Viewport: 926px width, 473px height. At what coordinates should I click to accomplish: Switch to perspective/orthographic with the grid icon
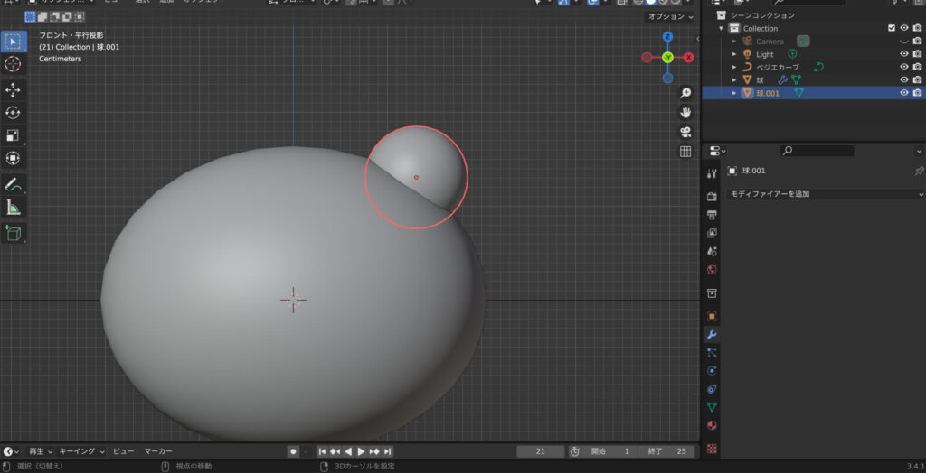tap(685, 152)
